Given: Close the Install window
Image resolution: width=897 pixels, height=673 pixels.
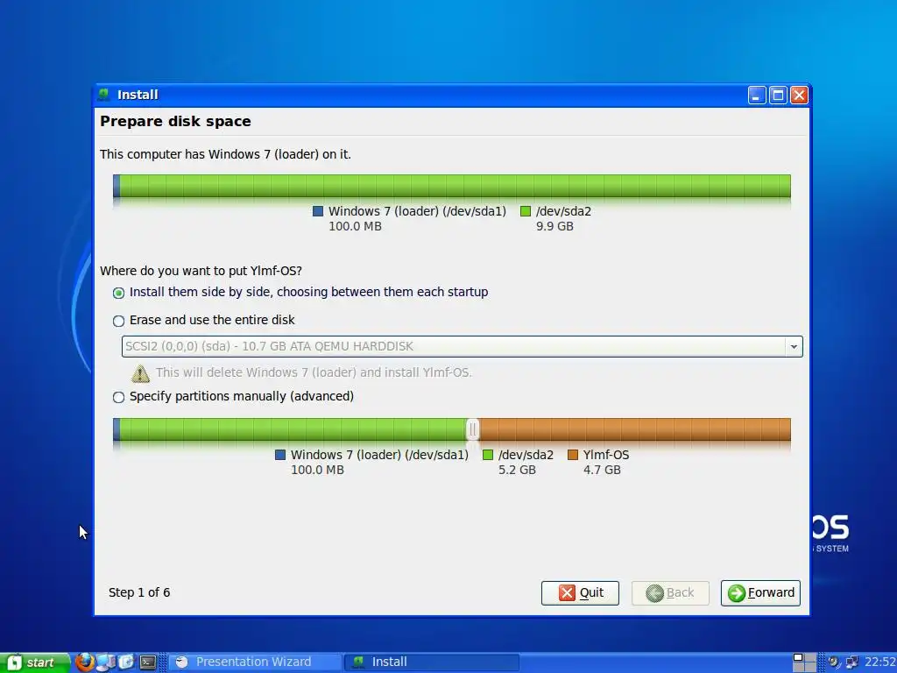Looking at the screenshot, I should coord(799,95).
